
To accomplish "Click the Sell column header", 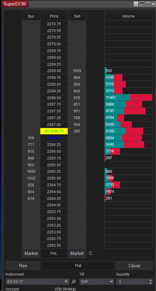I will pyautogui.click(x=77, y=16).
